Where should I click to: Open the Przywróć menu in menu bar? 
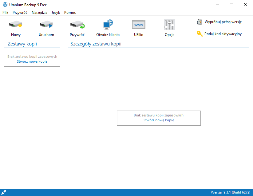(20, 13)
